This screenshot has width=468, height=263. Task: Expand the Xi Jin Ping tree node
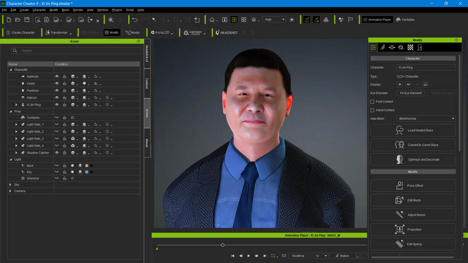click(16, 105)
